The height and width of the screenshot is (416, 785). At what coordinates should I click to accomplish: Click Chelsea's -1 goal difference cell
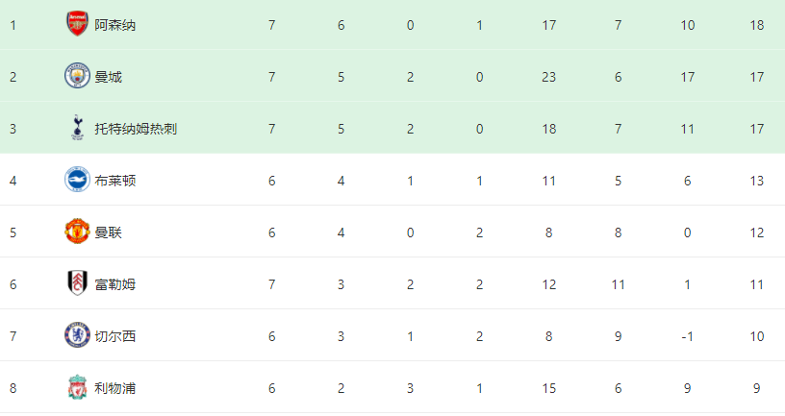[687, 336]
